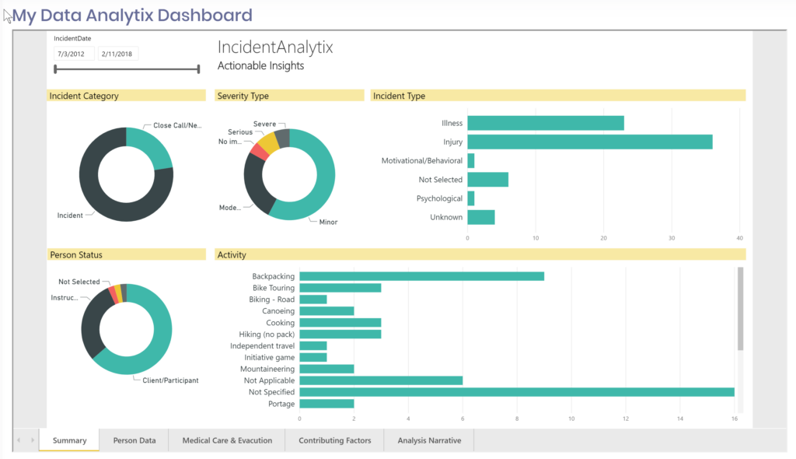Click the gray Severe severity donut segment
The height and width of the screenshot is (459, 796).
pos(283,138)
